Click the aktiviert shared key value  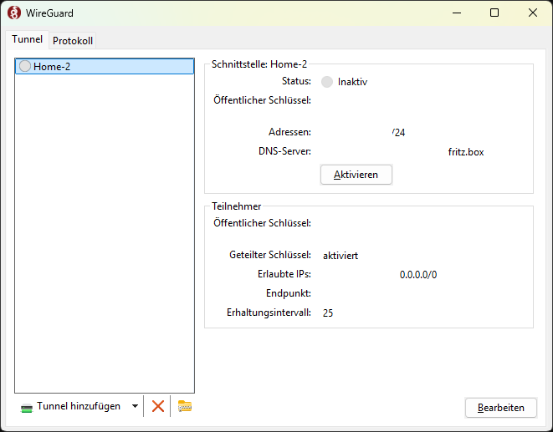tap(341, 256)
